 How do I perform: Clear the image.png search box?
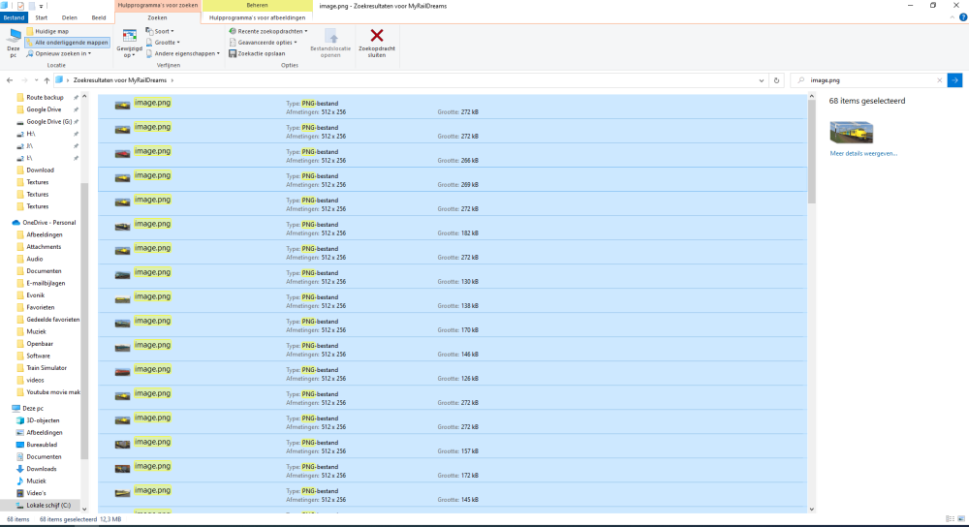[938, 79]
